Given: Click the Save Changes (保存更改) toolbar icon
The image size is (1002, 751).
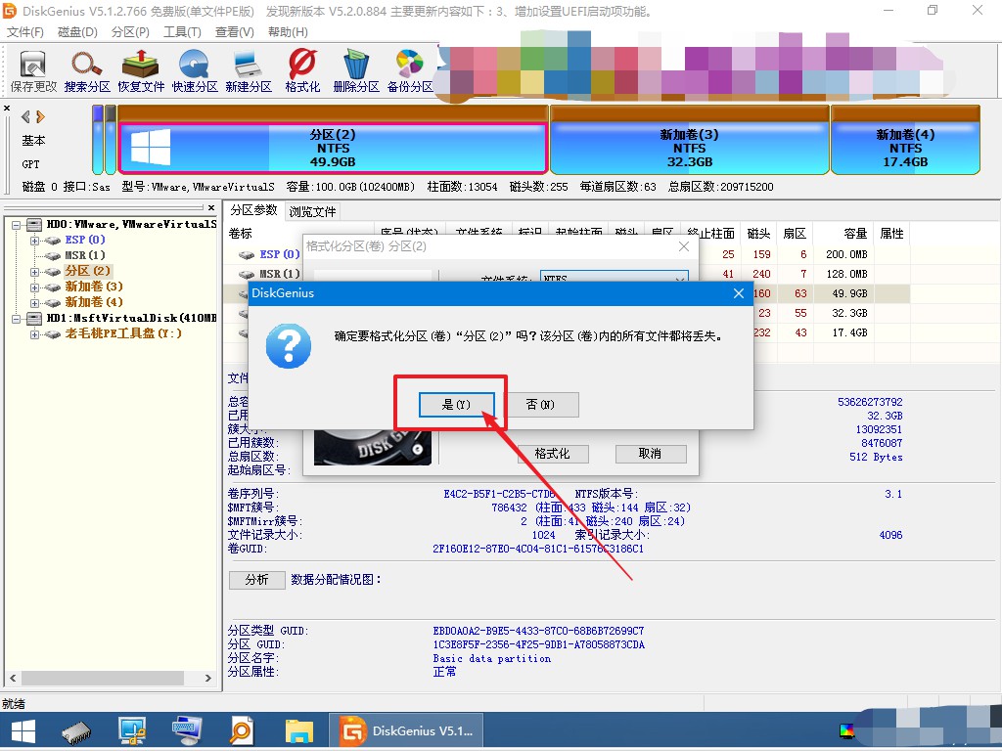Looking at the screenshot, I should (x=33, y=70).
